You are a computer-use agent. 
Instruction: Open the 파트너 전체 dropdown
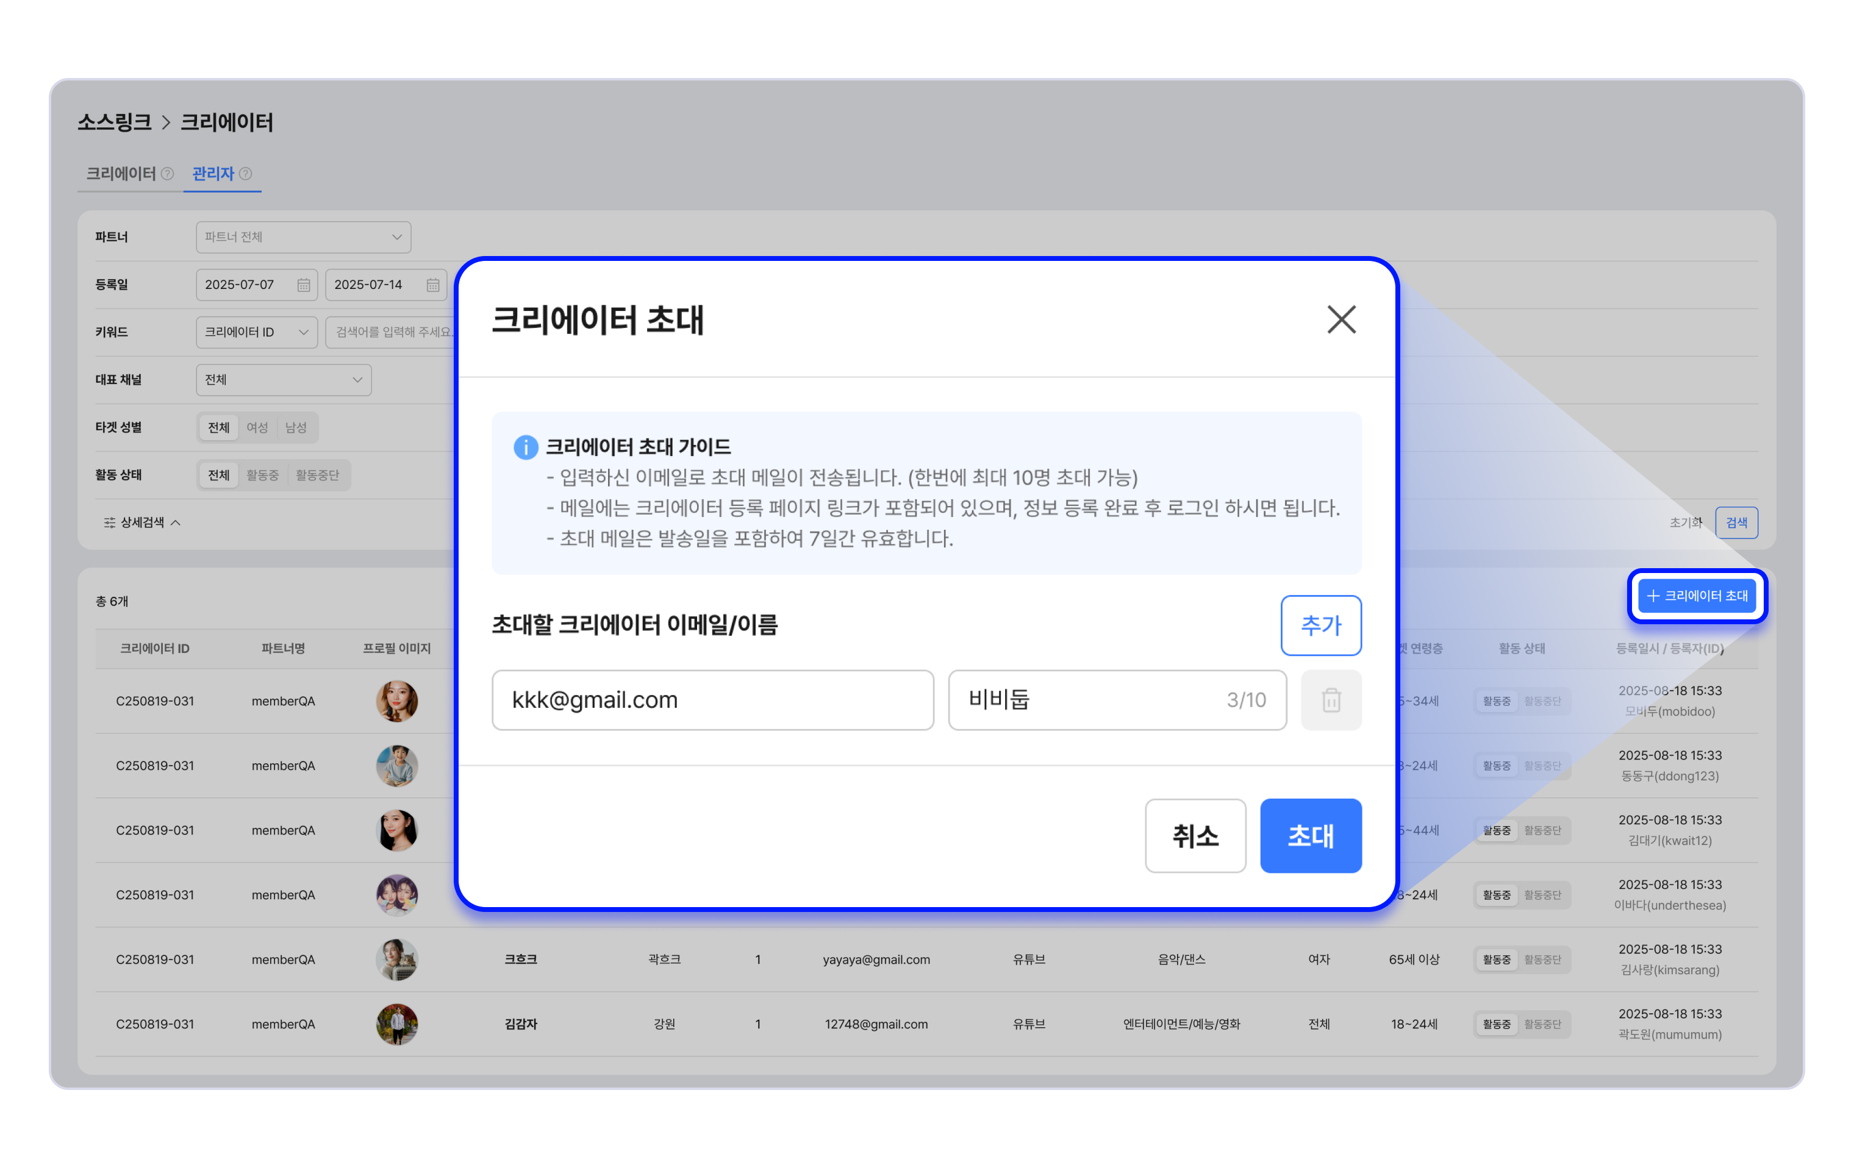(303, 237)
